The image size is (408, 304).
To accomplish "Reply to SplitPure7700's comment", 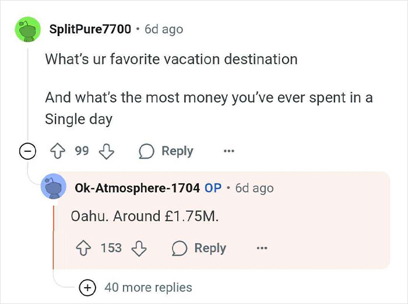I will pos(166,151).
